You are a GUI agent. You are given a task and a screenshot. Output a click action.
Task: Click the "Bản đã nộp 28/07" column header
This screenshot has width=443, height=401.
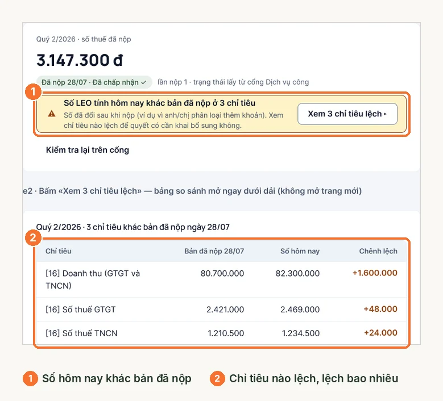click(214, 251)
